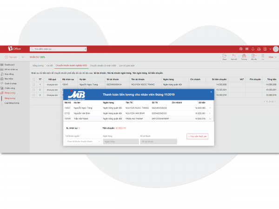
Task: Remove Nguyễn Văn Bình row in the dialog
Action: click(x=210, y=113)
